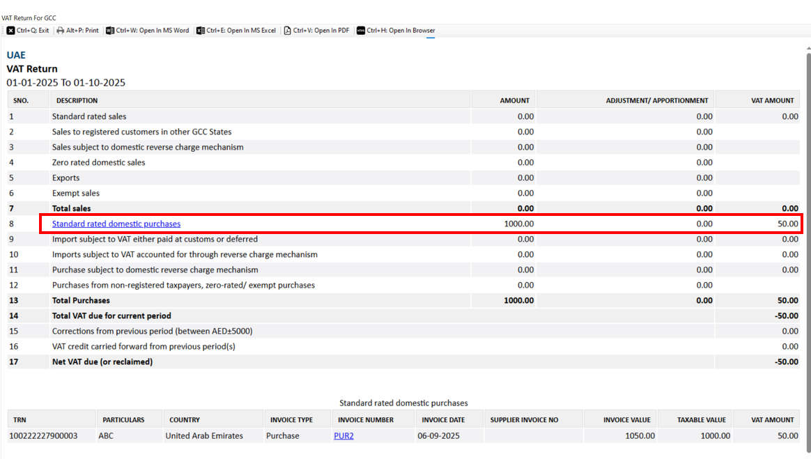Click the DESCRIPTION column header
This screenshot has width=811, height=459.
pos(260,100)
